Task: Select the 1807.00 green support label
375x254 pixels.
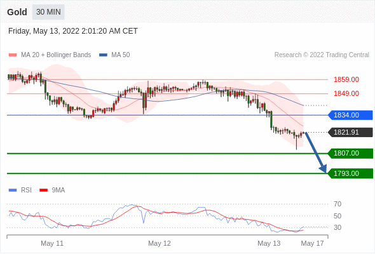Action: point(350,153)
